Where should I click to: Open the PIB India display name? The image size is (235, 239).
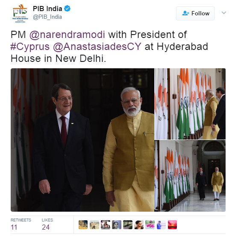[x=47, y=9]
